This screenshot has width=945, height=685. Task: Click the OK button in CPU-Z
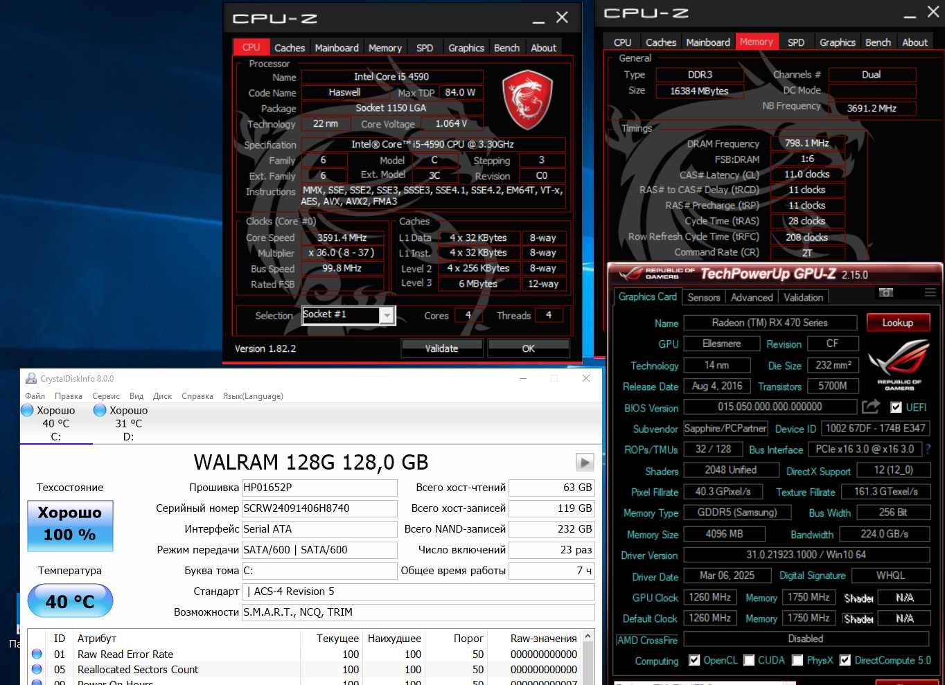(529, 348)
